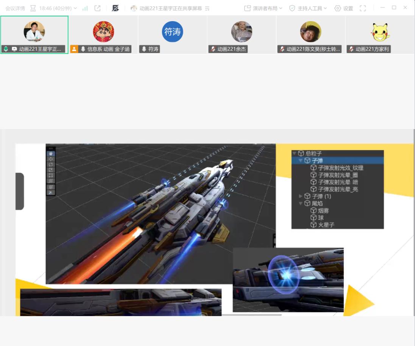The width and height of the screenshot is (415, 346).
Task: Select 动画221方家利 Pikachu avatar tile
Action: [x=380, y=34]
